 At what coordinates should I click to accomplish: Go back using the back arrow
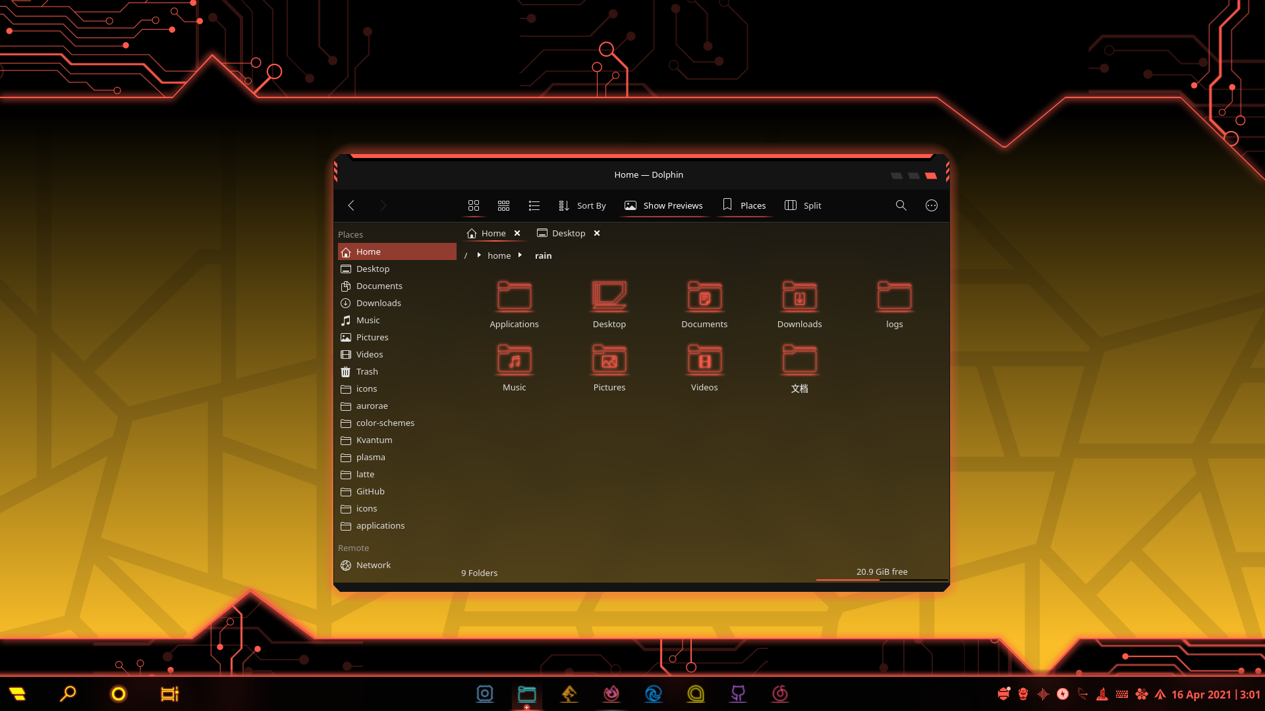[x=351, y=205]
